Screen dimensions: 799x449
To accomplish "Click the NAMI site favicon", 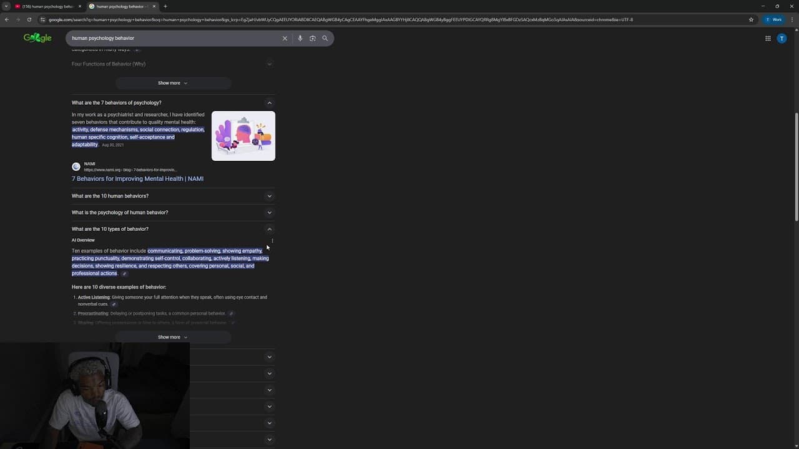I will 76,167.
